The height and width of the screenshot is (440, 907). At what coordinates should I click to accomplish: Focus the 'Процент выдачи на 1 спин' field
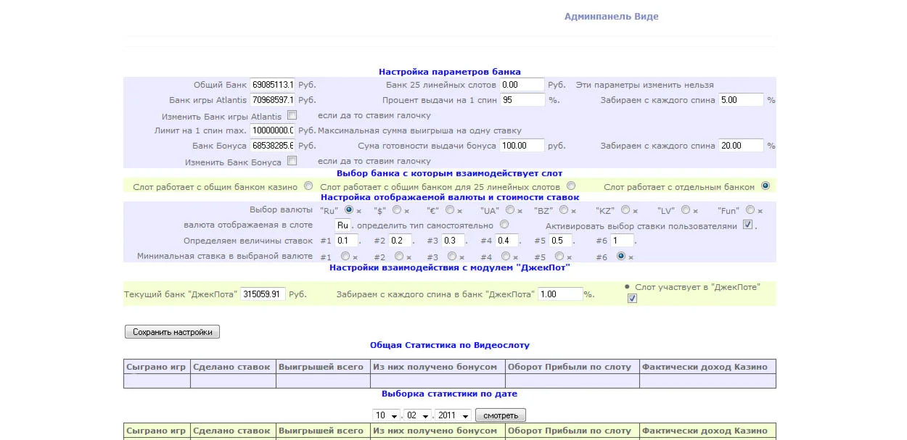pos(522,100)
